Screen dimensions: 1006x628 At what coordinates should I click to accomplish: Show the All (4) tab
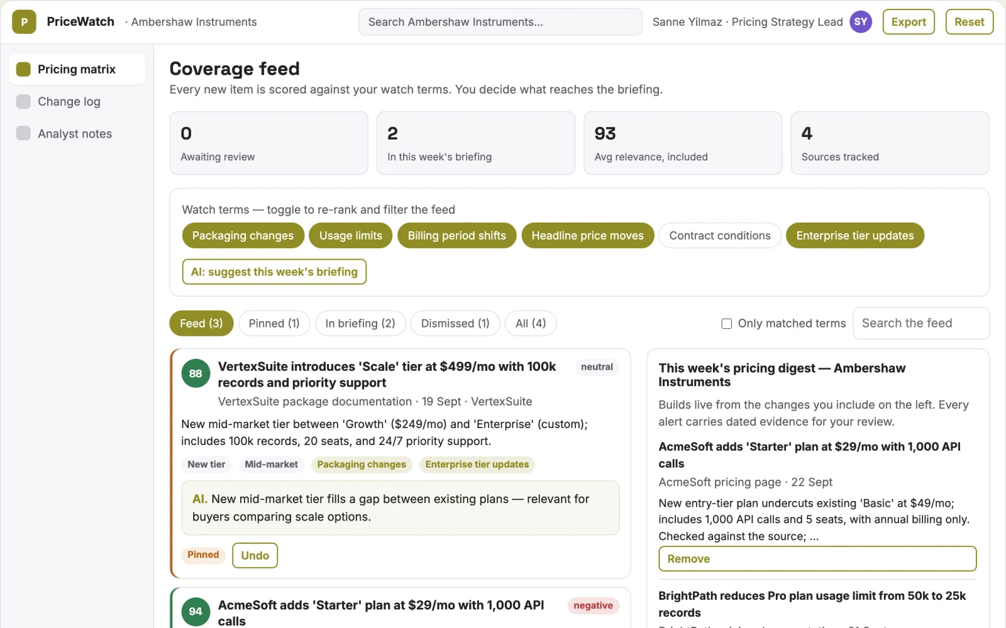(531, 323)
